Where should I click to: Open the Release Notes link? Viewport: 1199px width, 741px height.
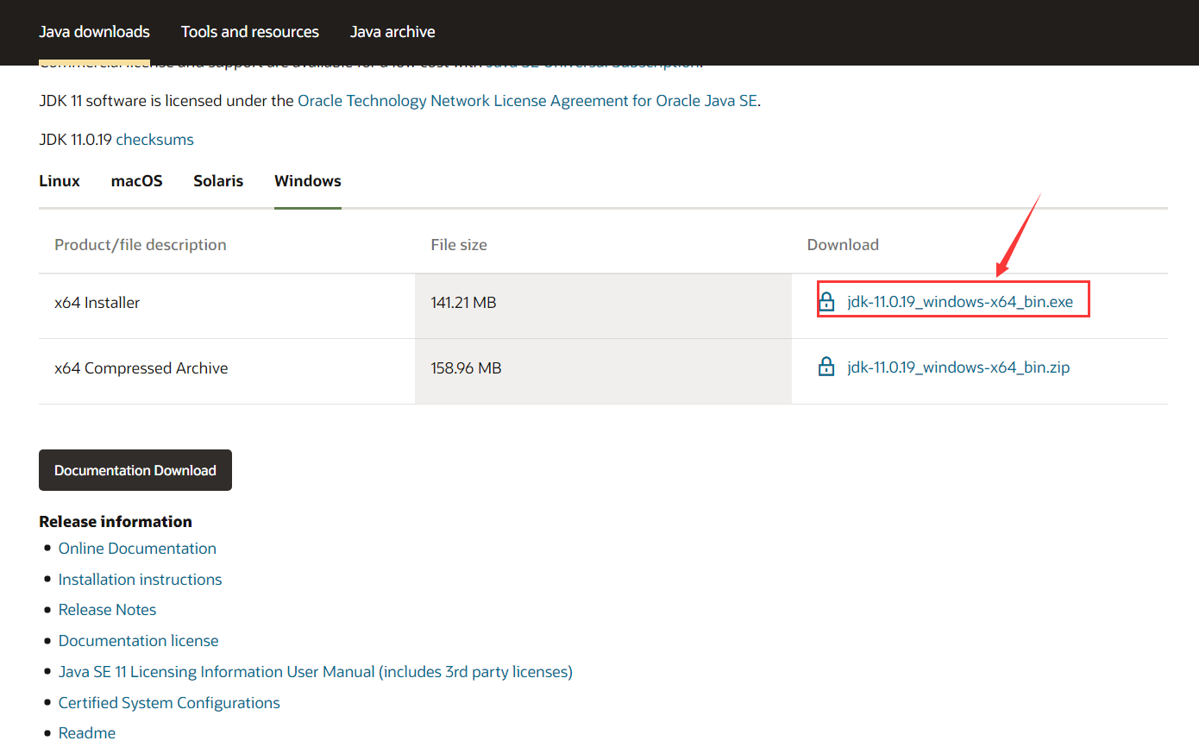[107, 610]
